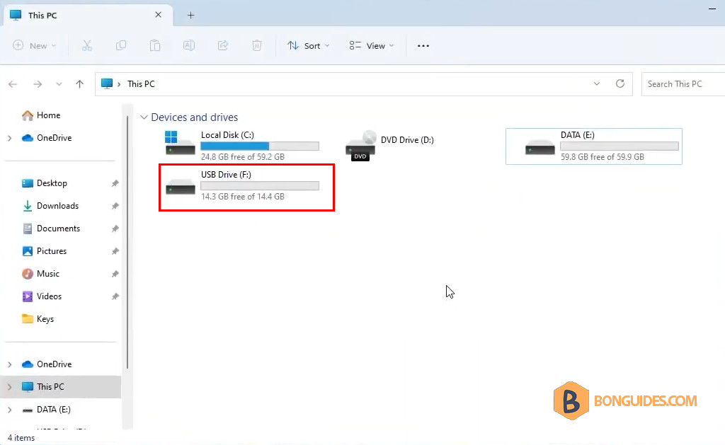Click the address bar PC icon
The image size is (725, 445).
pyautogui.click(x=107, y=83)
